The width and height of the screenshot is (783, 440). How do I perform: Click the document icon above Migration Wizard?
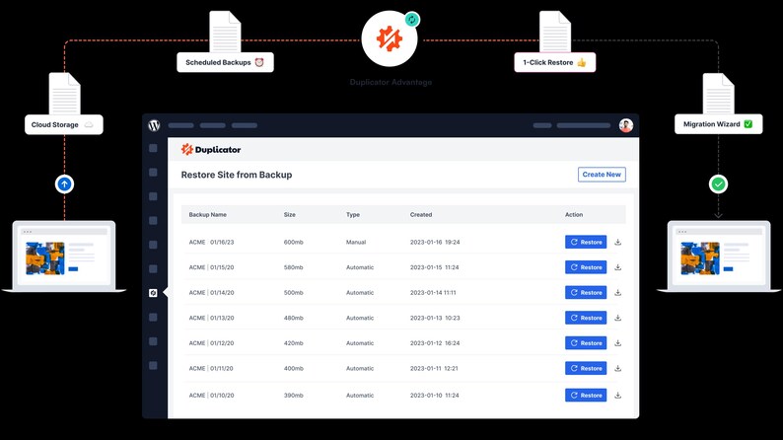718,94
